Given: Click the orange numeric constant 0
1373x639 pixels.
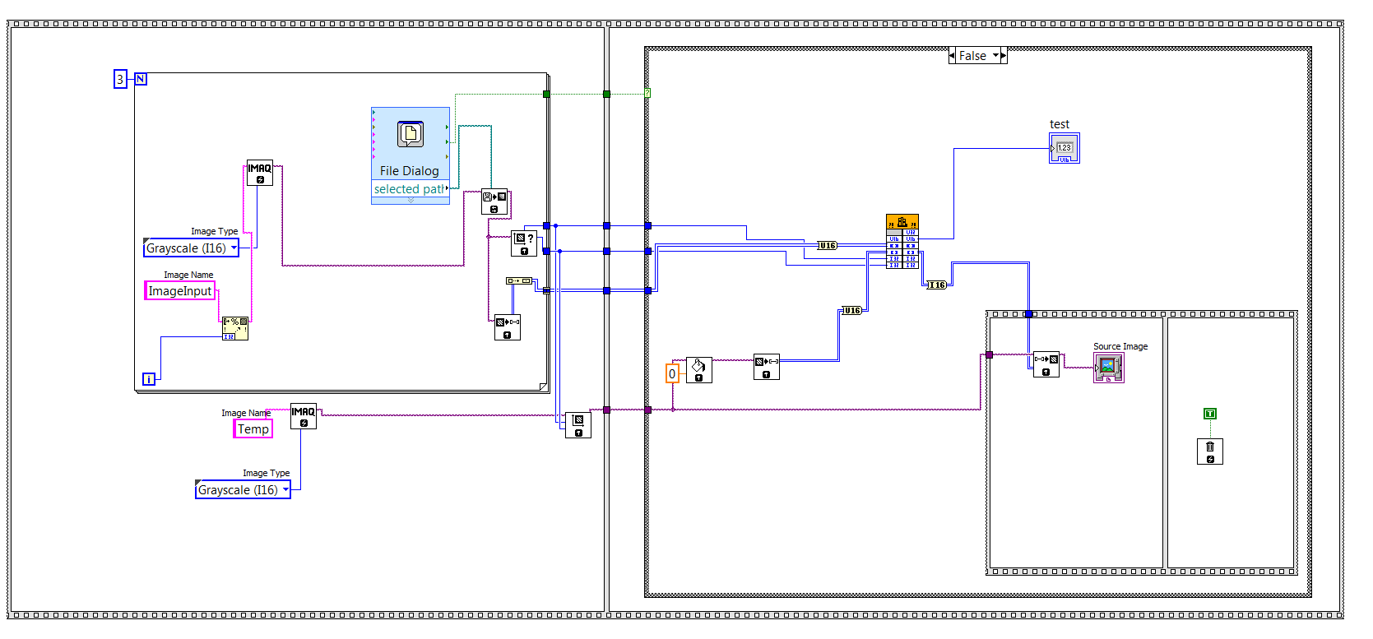Looking at the screenshot, I should pyautogui.click(x=672, y=374).
